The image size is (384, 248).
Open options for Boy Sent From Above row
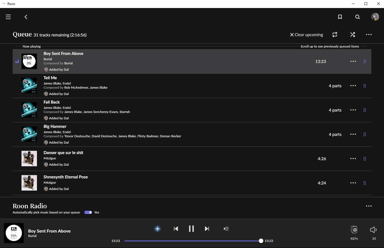[x=353, y=61]
